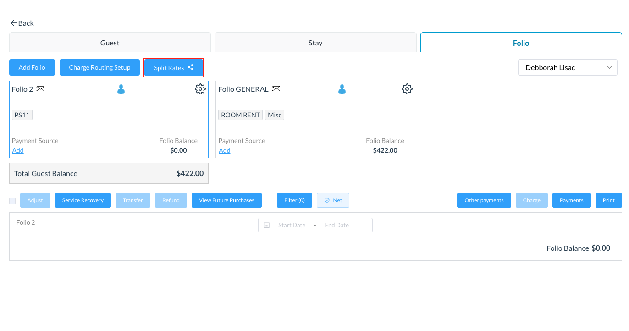Click the back arrow at the top

tap(13, 22)
